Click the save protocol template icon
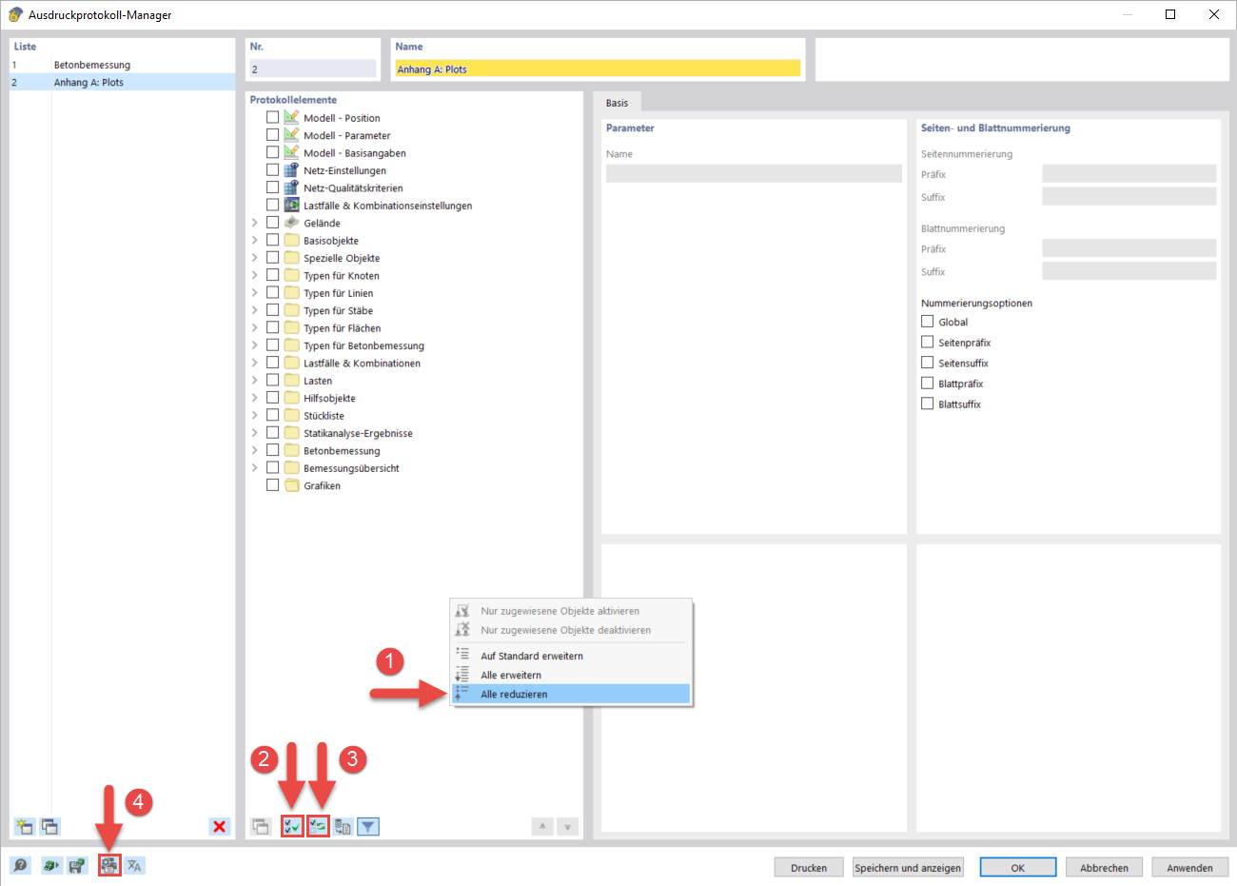This screenshot has height=886, width=1237. tap(77, 865)
